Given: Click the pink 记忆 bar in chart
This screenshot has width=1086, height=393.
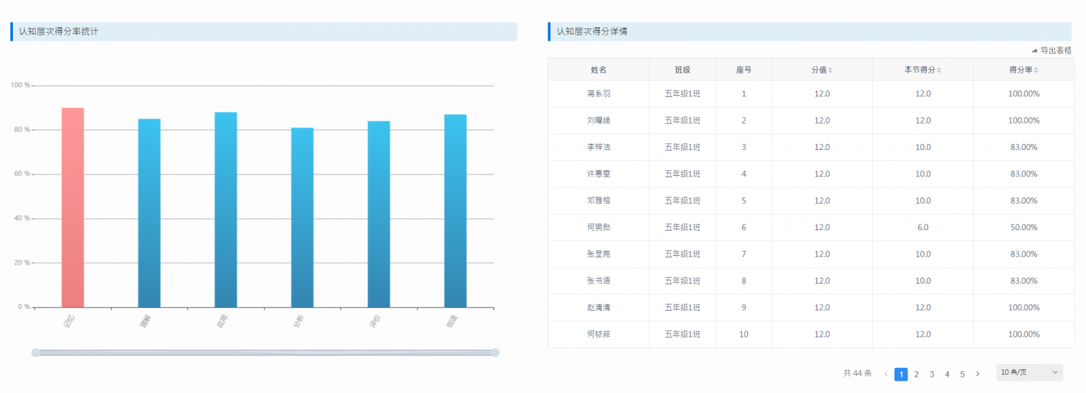Looking at the screenshot, I should [73, 207].
